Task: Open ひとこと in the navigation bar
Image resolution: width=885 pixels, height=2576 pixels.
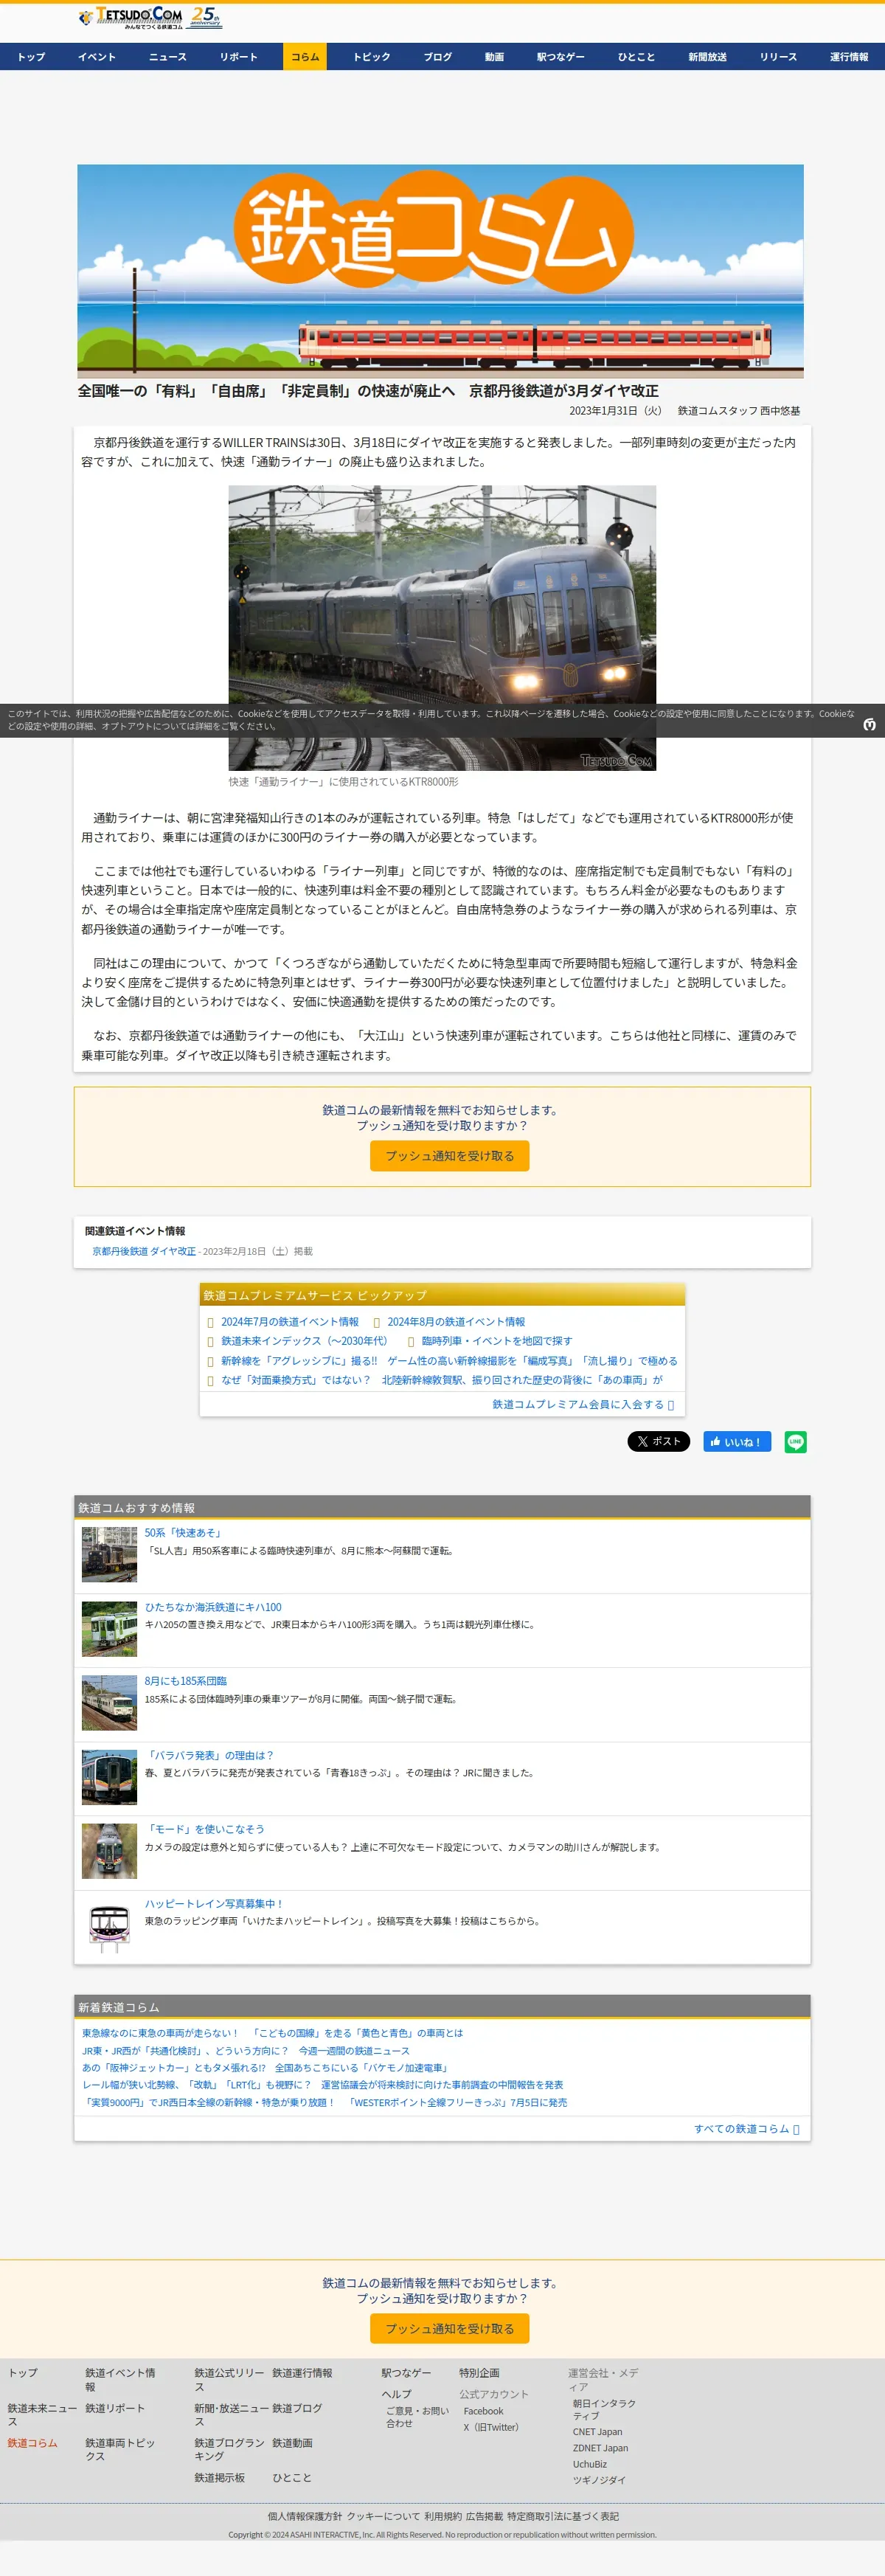Action: [x=636, y=57]
